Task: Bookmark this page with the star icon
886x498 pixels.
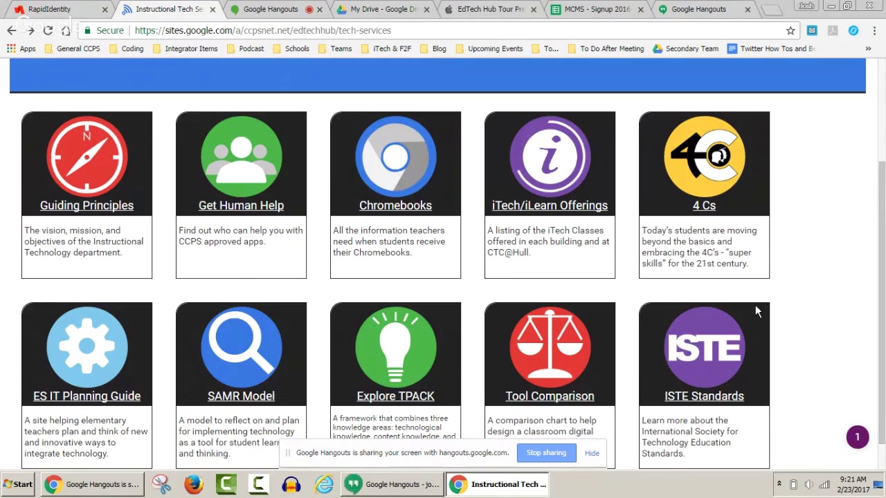Action: pos(790,30)
